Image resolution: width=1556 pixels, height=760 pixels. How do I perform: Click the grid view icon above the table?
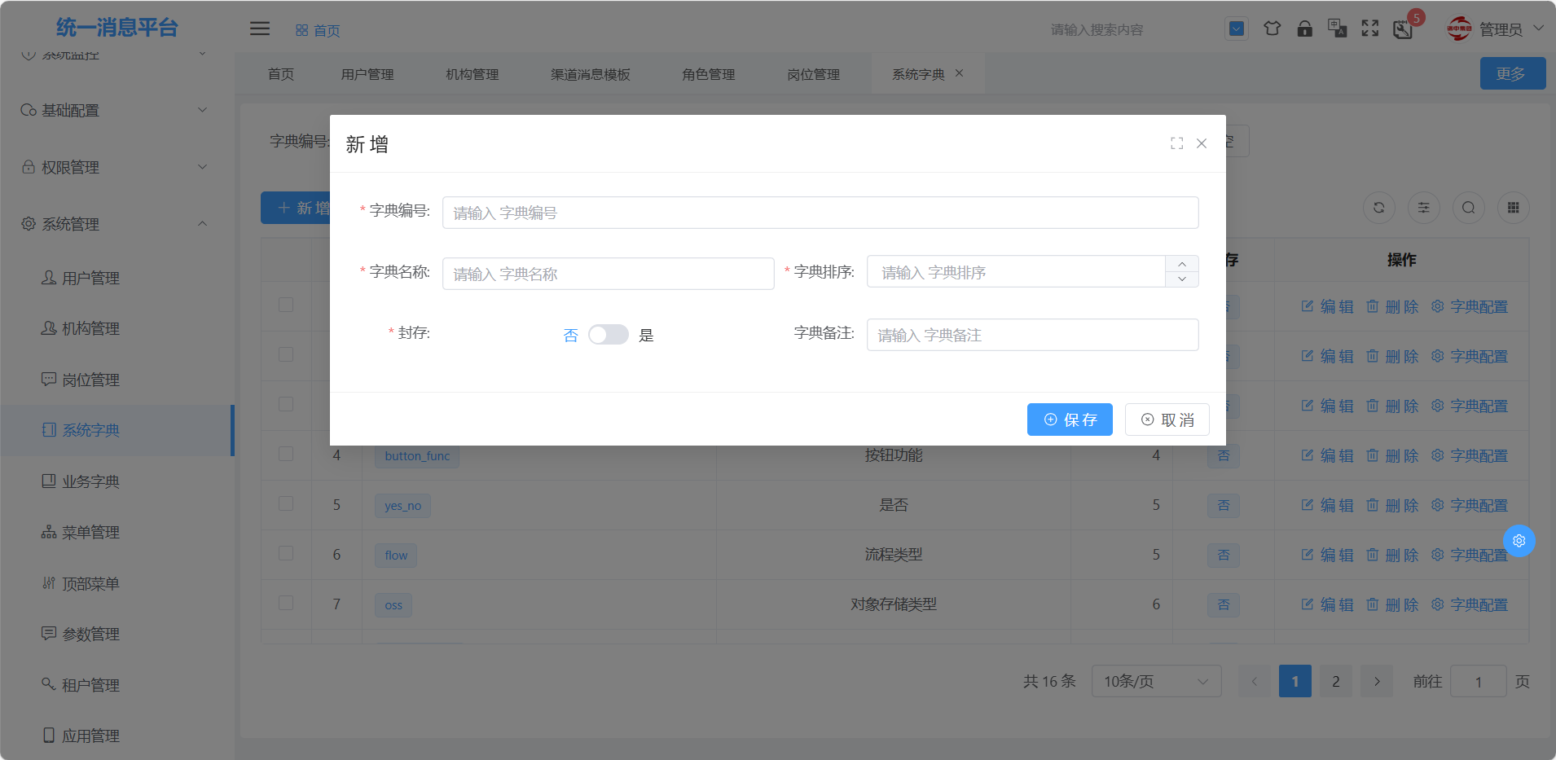[x=1514, y=208]
